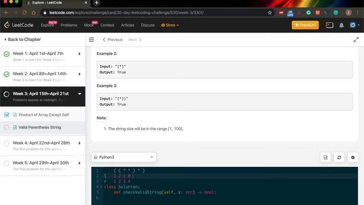Open editor settings gear
Screen dimensions: 364x205
353,157
